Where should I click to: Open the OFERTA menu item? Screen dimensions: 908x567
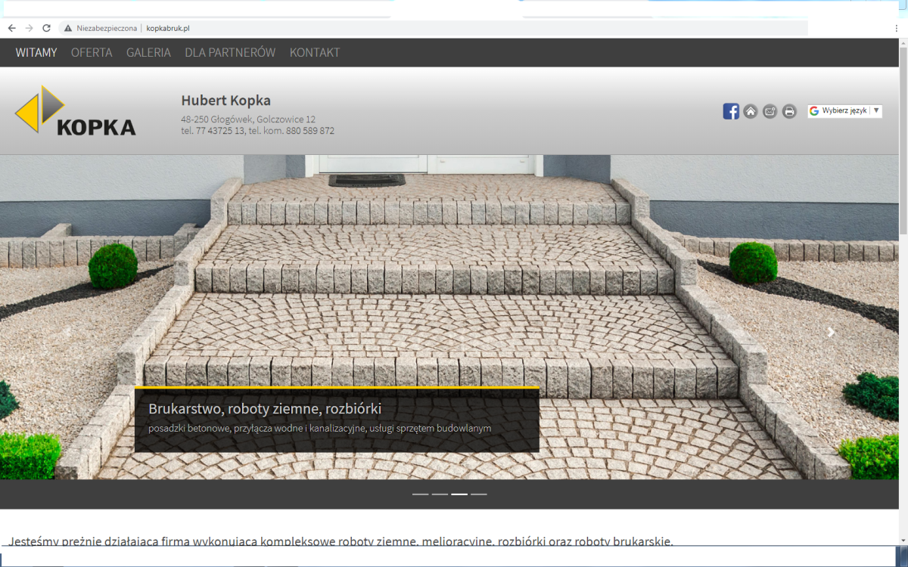[92, 53]
